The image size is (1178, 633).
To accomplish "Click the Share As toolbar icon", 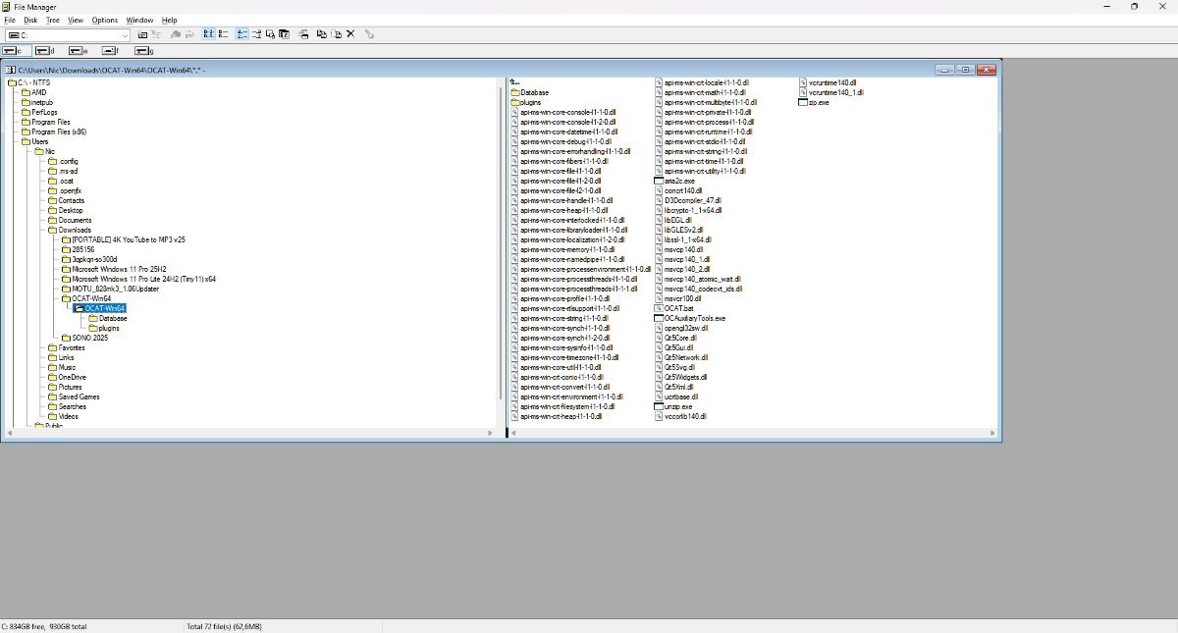I will (176, 34).
